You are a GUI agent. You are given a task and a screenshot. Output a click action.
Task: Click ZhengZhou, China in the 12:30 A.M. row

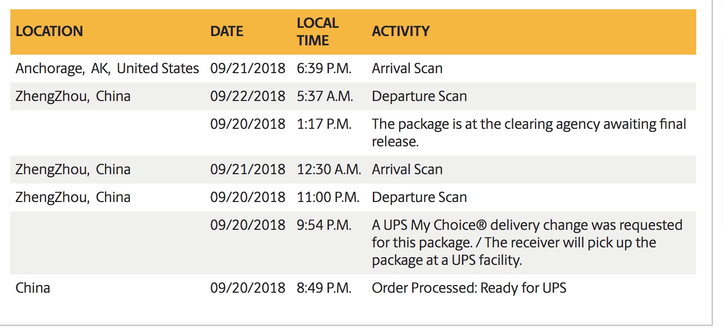coord(73,170)
